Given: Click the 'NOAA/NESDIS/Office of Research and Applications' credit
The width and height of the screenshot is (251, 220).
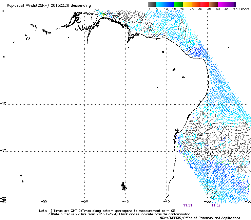Looking at the screenshot, I should pos(200,218).
